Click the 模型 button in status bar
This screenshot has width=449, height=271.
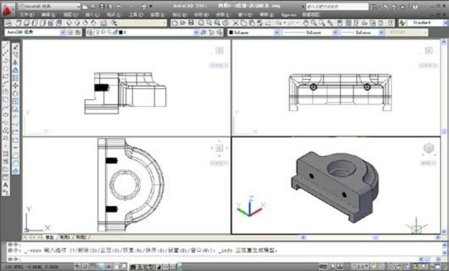[x=323, y=267]
